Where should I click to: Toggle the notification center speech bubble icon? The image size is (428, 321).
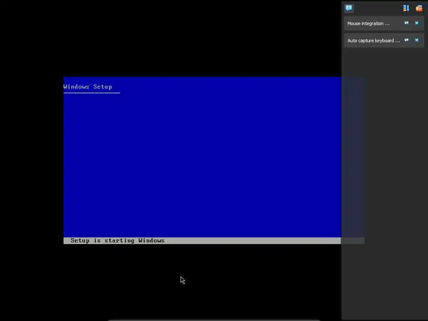coord(349,8)
